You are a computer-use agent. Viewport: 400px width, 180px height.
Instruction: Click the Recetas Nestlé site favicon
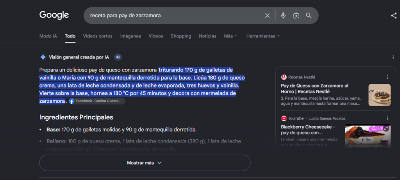pos(284,77)
